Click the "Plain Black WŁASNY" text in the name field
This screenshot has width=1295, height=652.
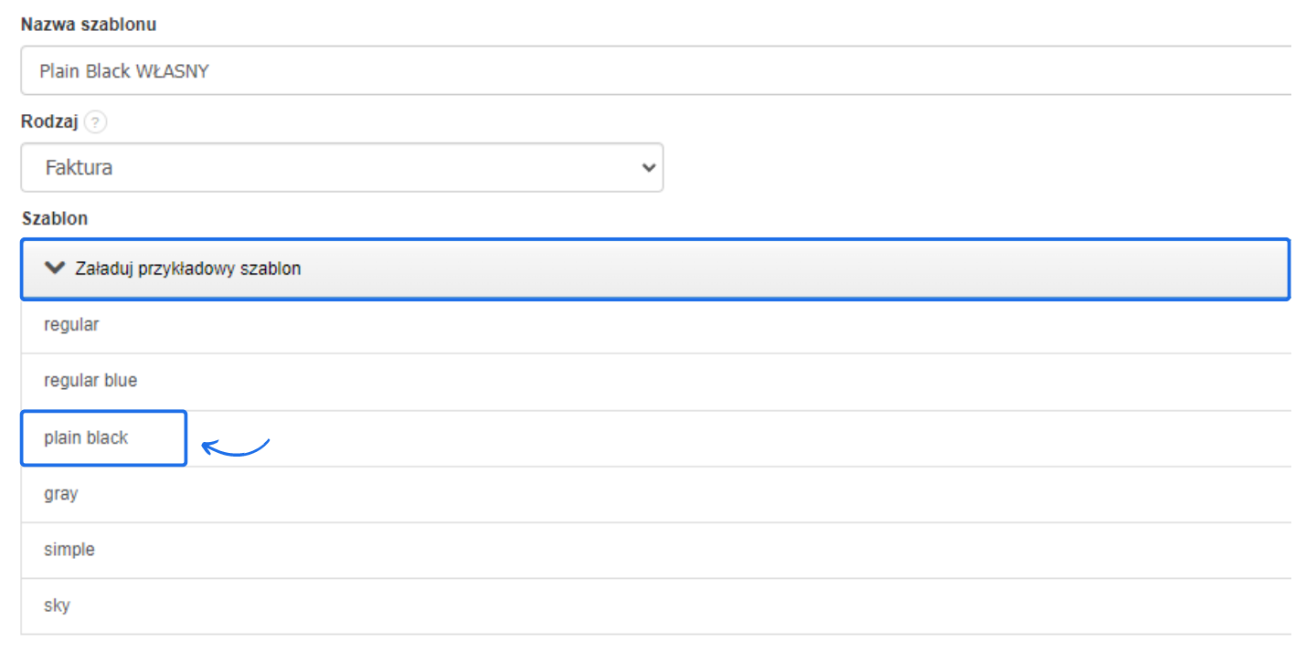point(124,71)
